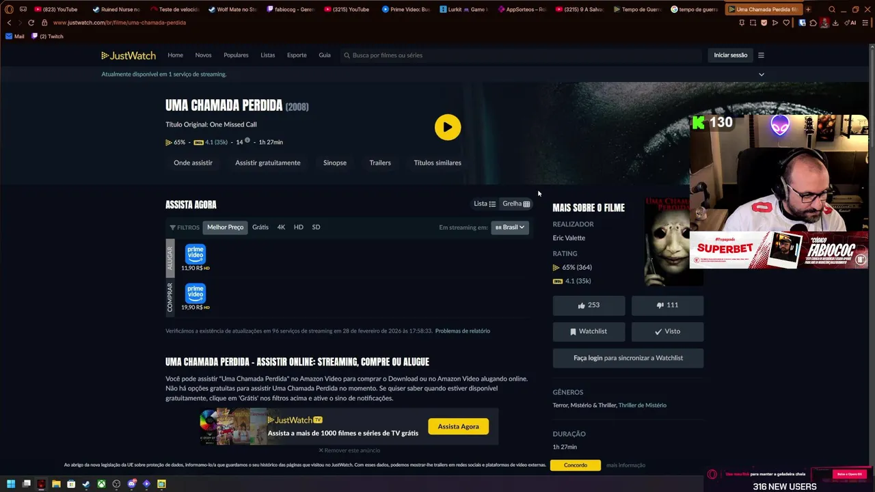
Task: Open the Xbox app from the taskbar
Action: pyautogui.click(x=101, y=484)
